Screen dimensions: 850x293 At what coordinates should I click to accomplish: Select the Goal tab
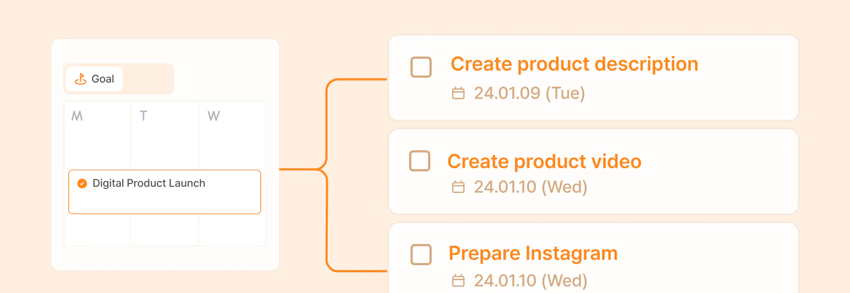point(94,79)
